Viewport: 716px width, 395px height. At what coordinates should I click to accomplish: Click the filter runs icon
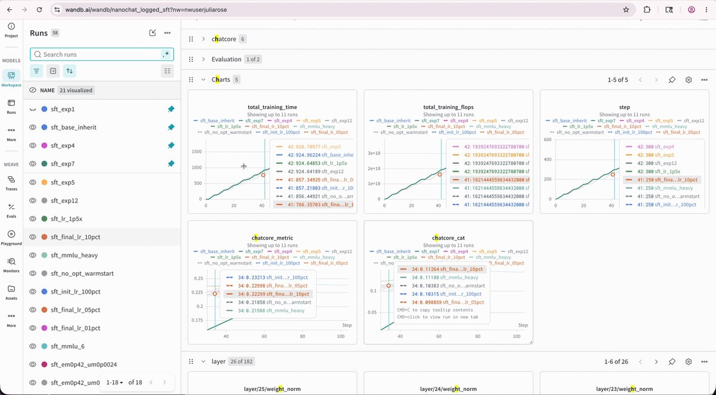click(x=37, y=71)
